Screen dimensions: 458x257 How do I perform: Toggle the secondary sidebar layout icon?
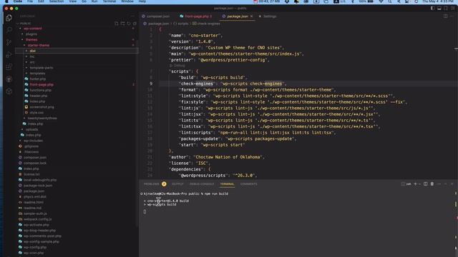(x=446, y=8)
